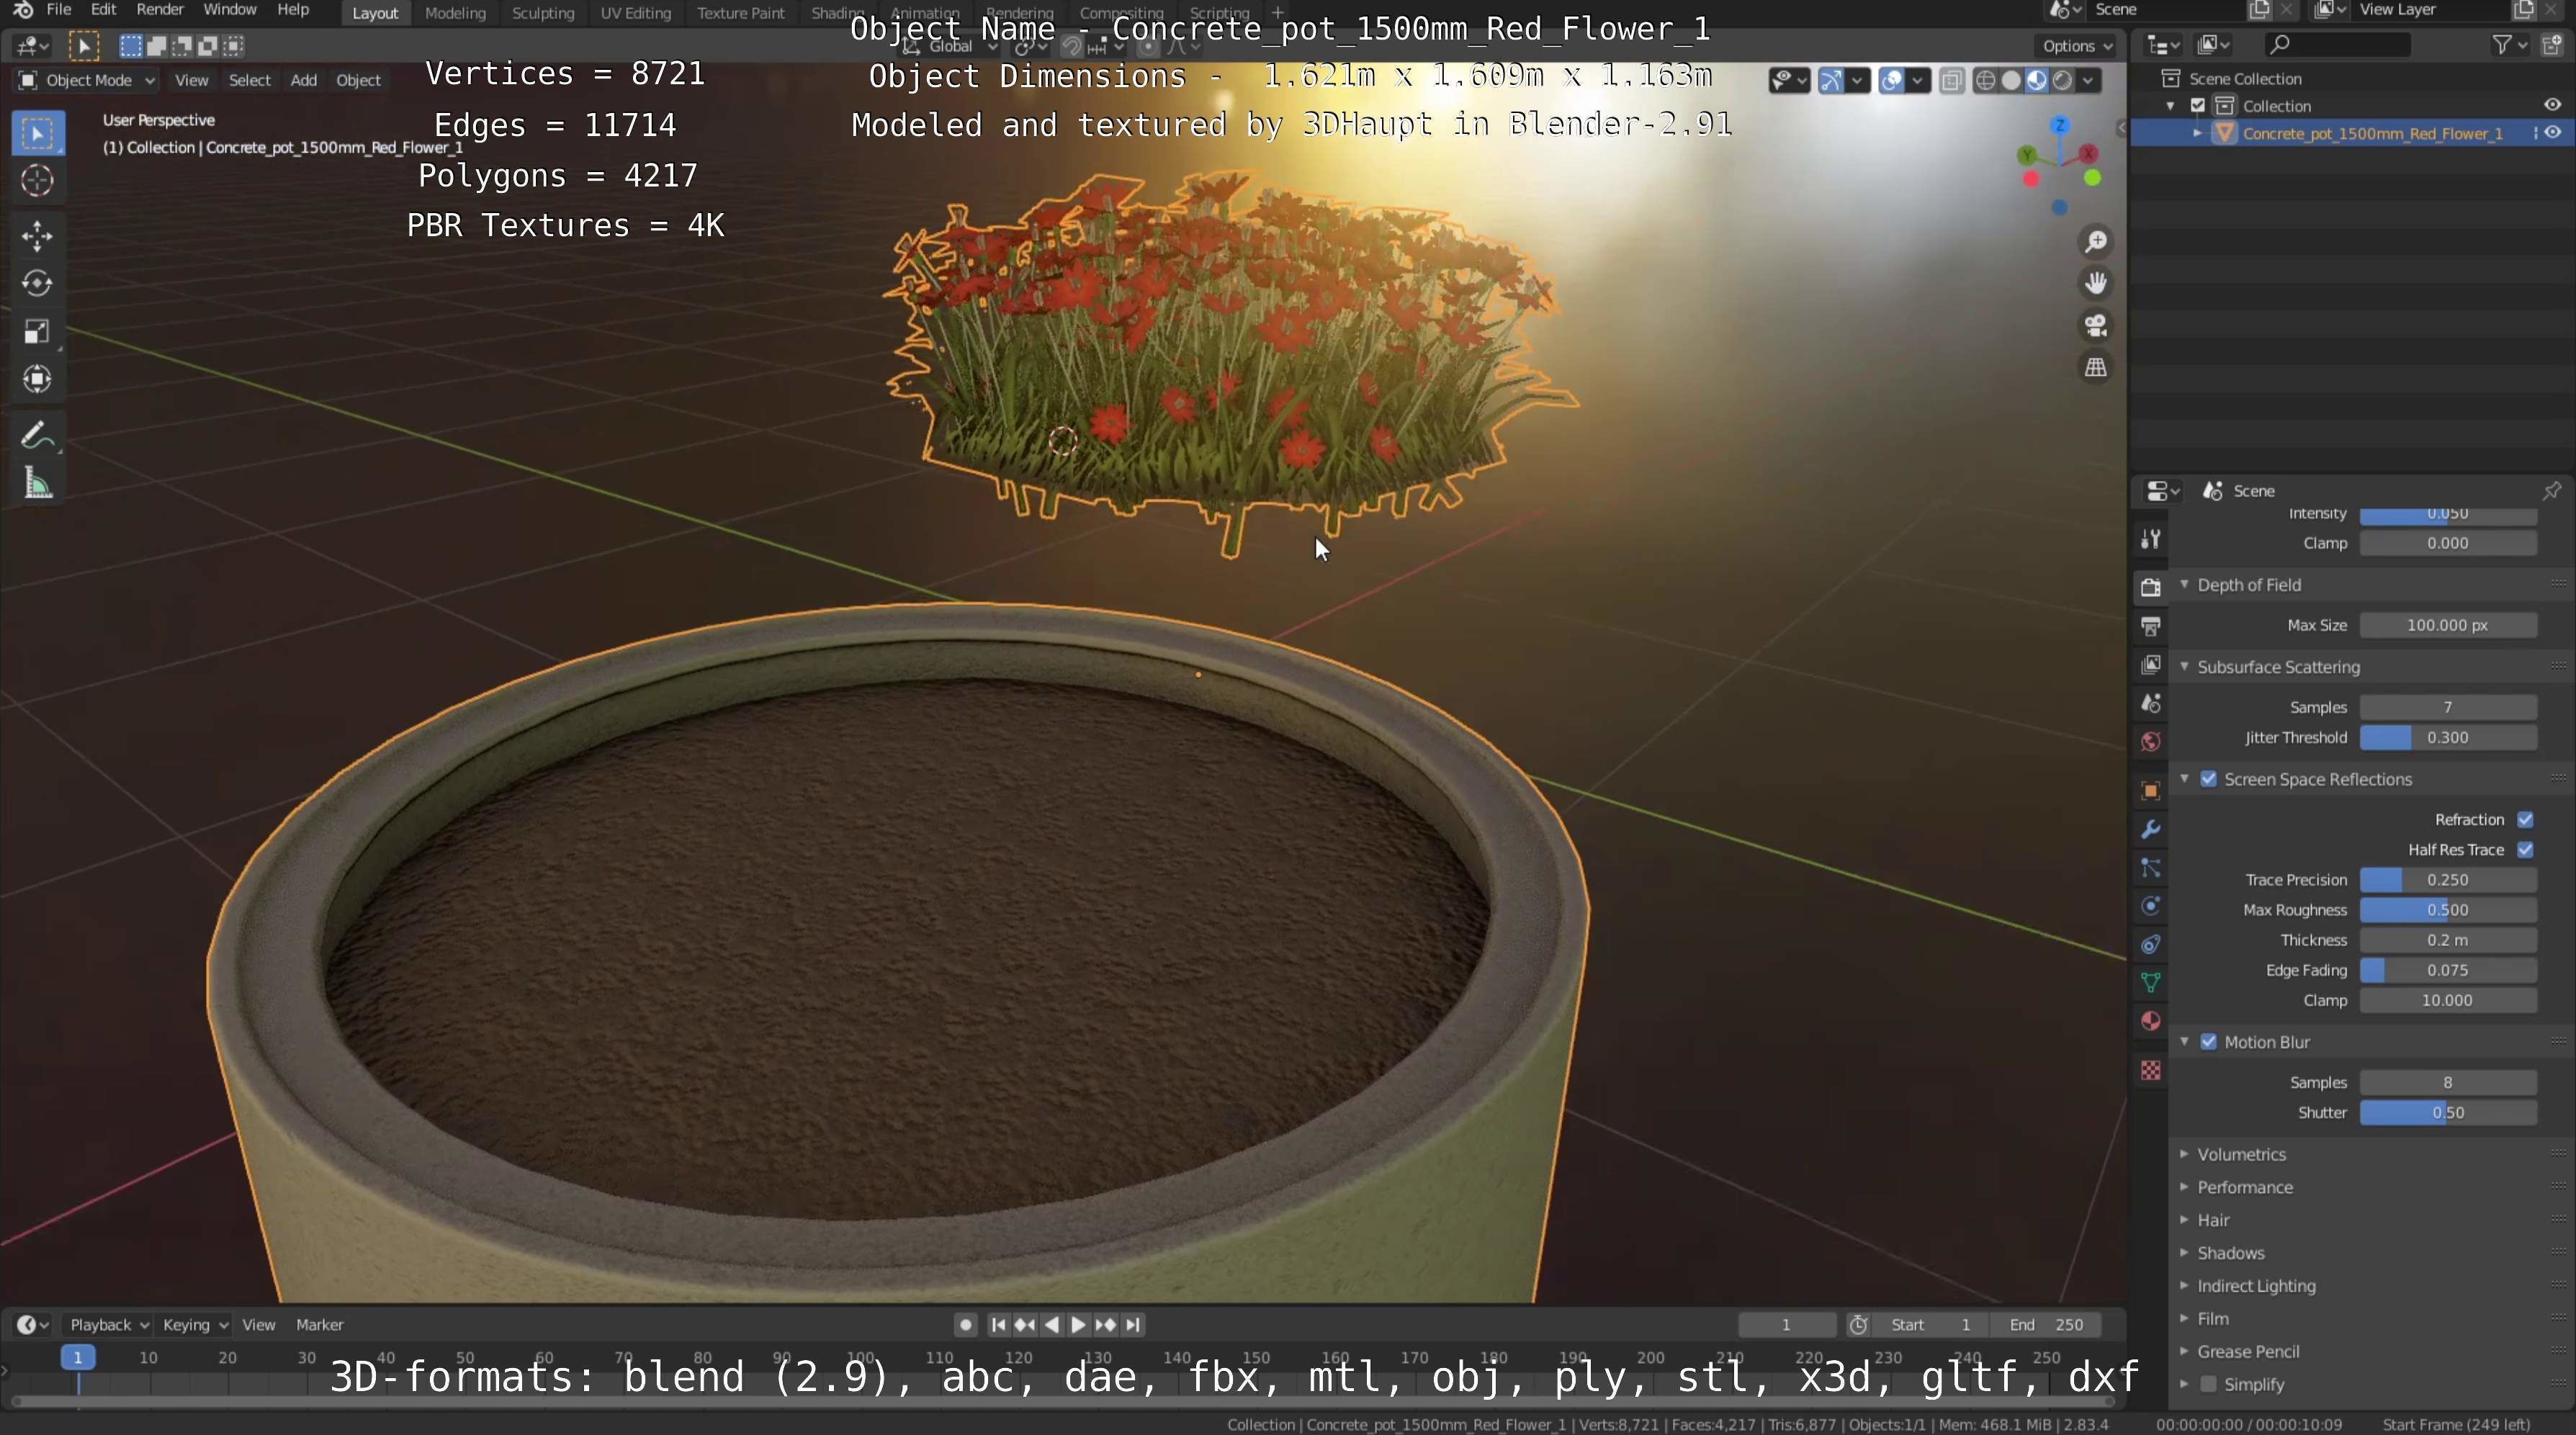Select the Select Box tool
2576x1435 pixels.
38,133
